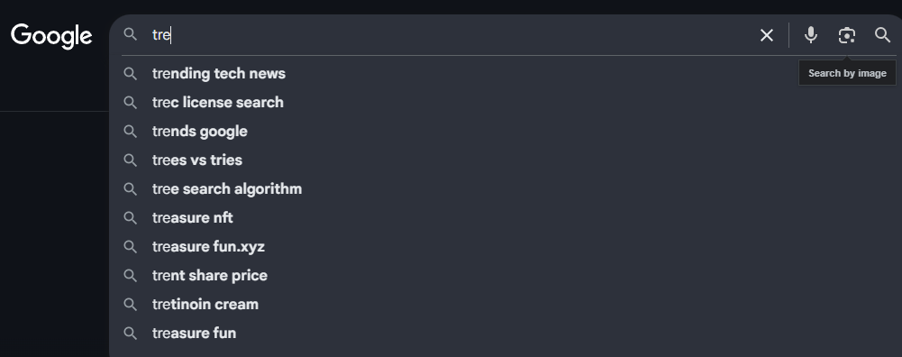Clear the search box with X

767,35
